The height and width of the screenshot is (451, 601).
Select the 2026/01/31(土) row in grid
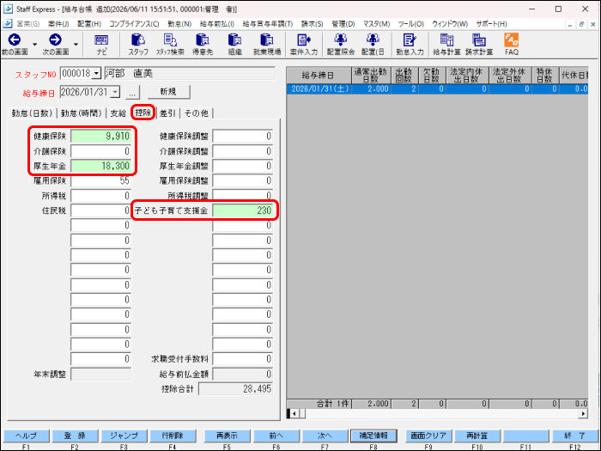(437, 89)
